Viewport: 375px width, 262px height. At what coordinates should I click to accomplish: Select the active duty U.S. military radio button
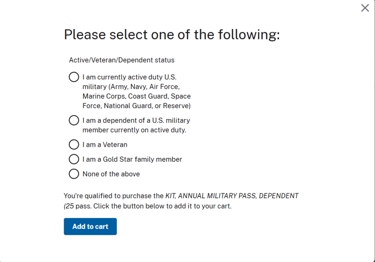[74, 77]
